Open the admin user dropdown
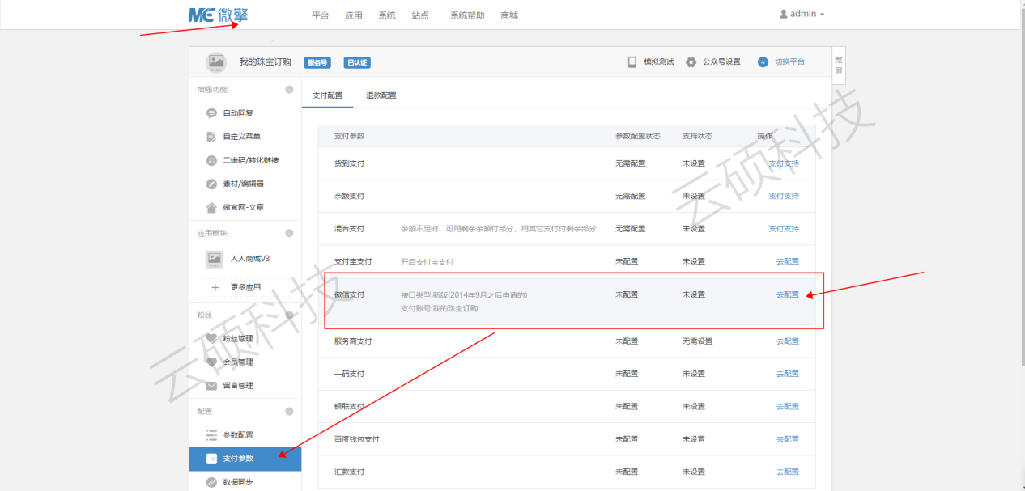1025x491 pixels. coord(802,15)
